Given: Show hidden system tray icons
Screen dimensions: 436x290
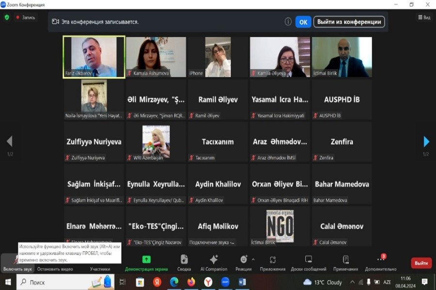Looking at the screenshot, I should click(x=352, y=282).
